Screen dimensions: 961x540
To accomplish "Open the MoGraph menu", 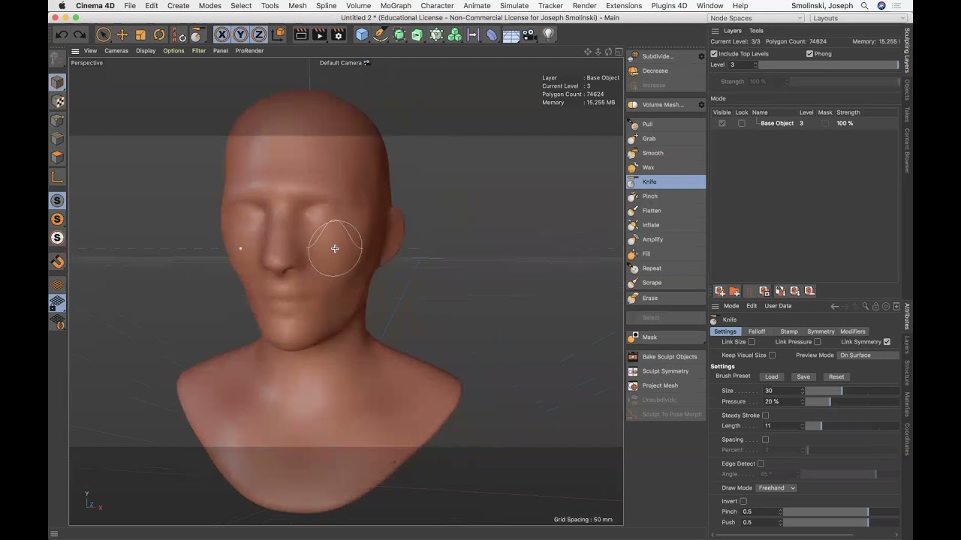I will (x=396, y=6).
